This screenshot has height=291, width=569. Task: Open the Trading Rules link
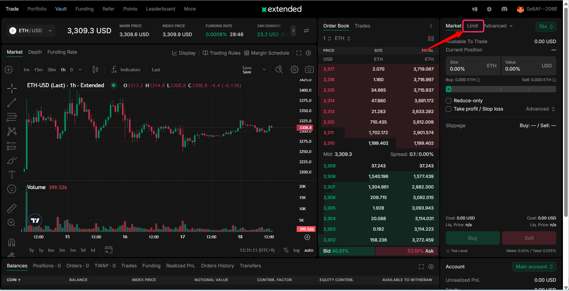coord(221,53)
